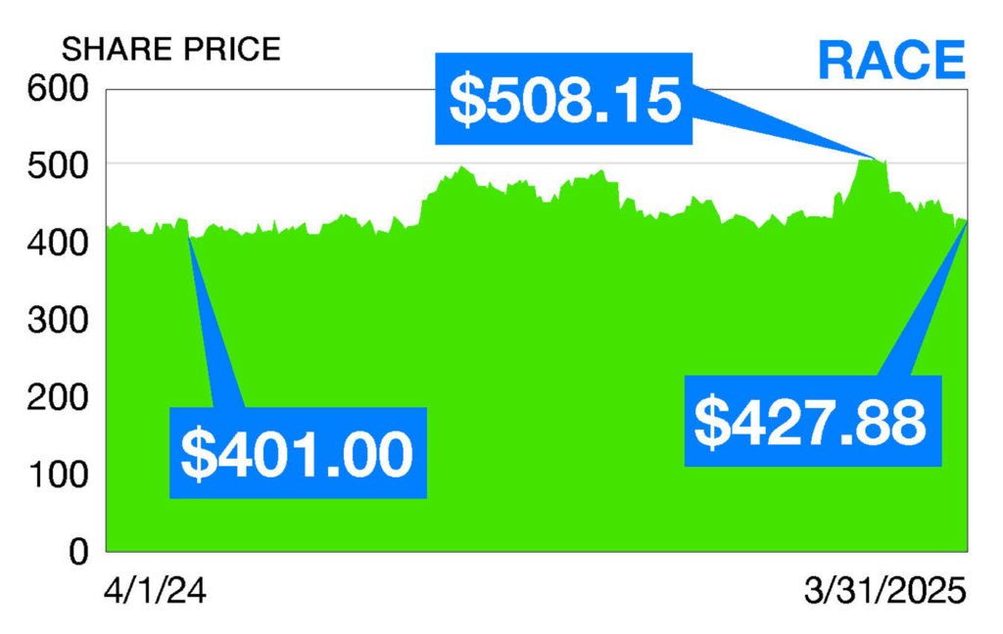Image resolution: width=1003 pixels, height=634 pixels.
Task: Select the $427.88 closing price callout
Action: click(x=812, y=421)
